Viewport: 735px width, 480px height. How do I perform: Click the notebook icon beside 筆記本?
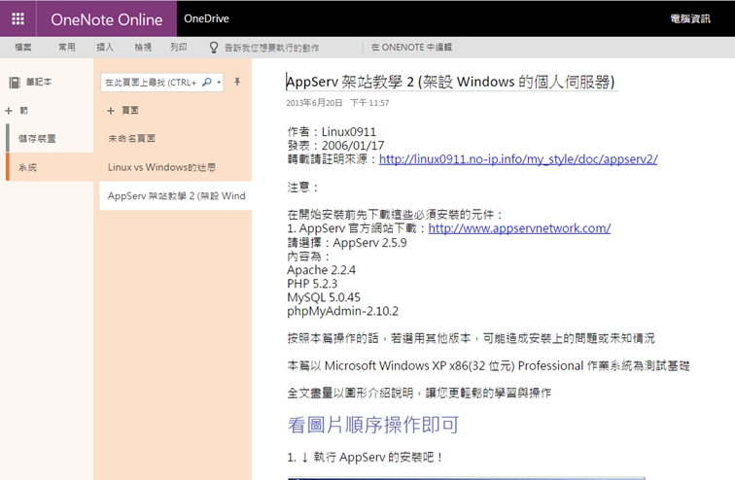[x=15, y=83]
